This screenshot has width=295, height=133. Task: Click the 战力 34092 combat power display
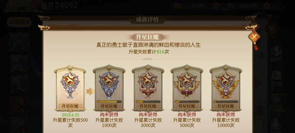[59, 5]
